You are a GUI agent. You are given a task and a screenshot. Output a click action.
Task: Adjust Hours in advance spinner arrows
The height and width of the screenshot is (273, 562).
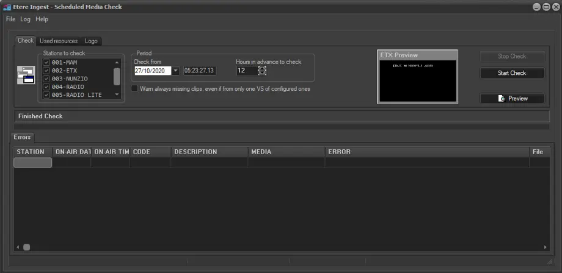263,71
